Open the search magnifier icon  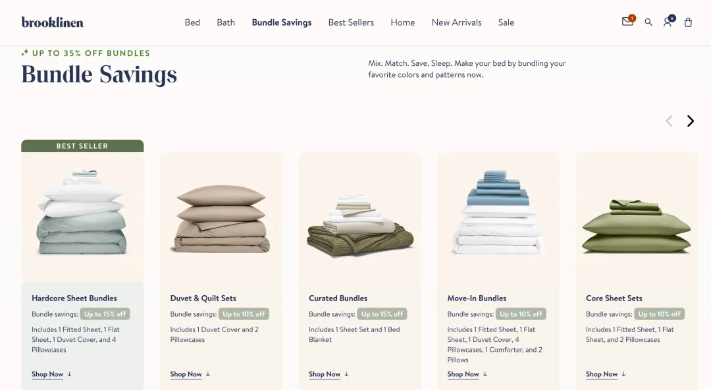(648, 22)
